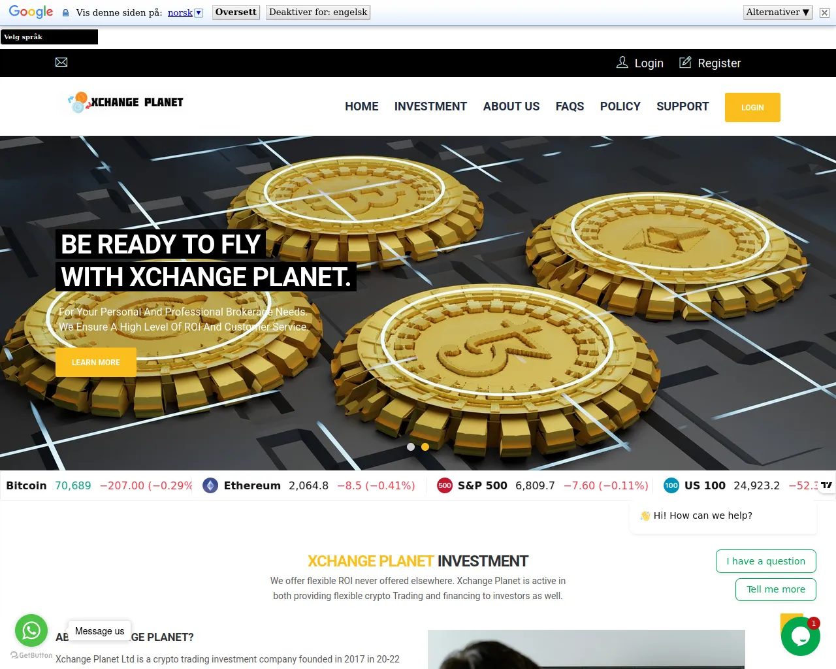Go to the HOME menu item

(x=362, y=106)
